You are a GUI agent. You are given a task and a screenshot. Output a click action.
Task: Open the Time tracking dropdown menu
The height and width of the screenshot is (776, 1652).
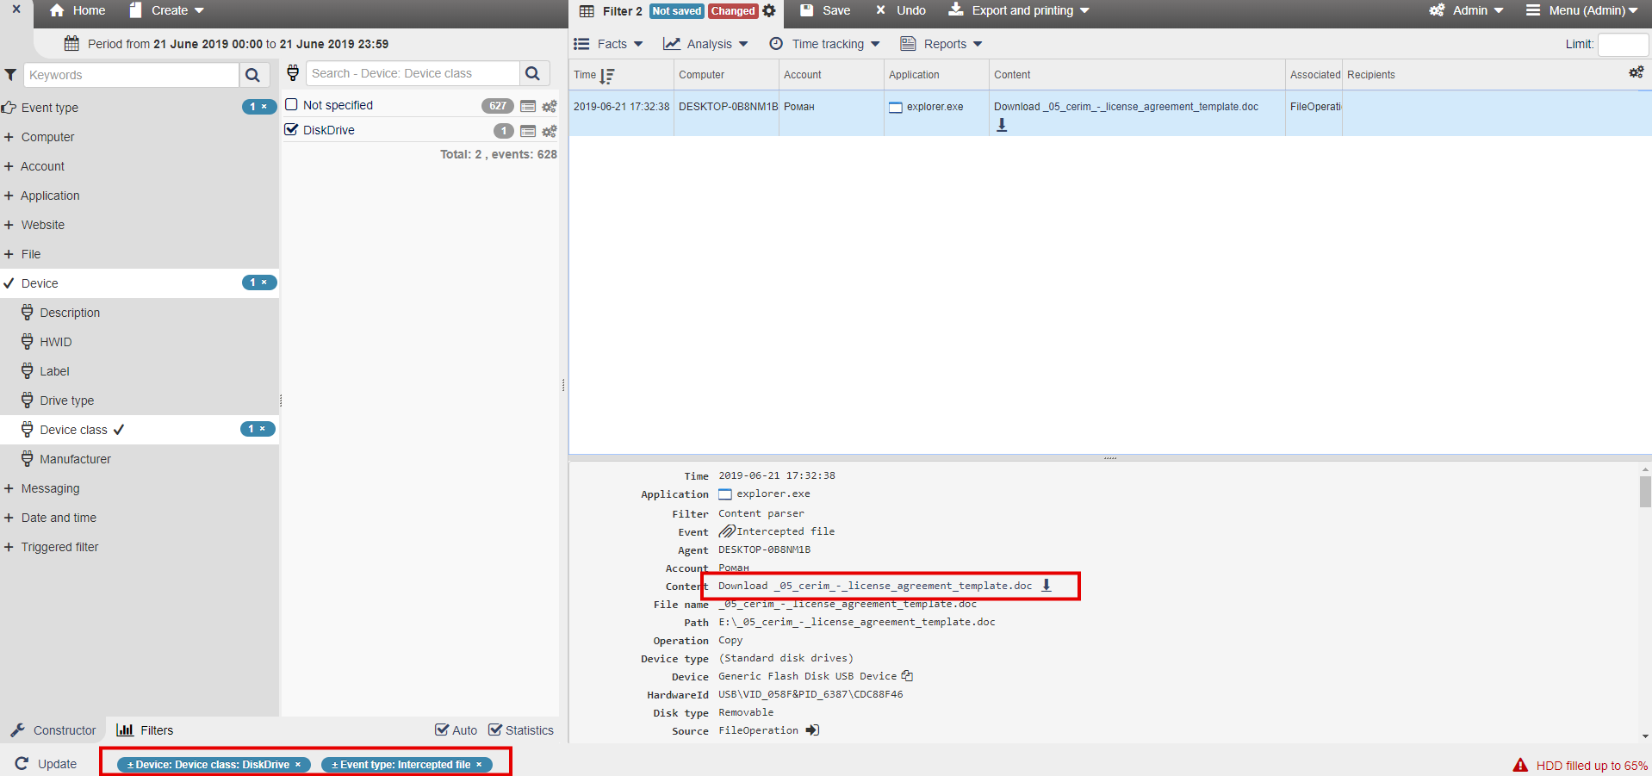[x=825, y=44]
